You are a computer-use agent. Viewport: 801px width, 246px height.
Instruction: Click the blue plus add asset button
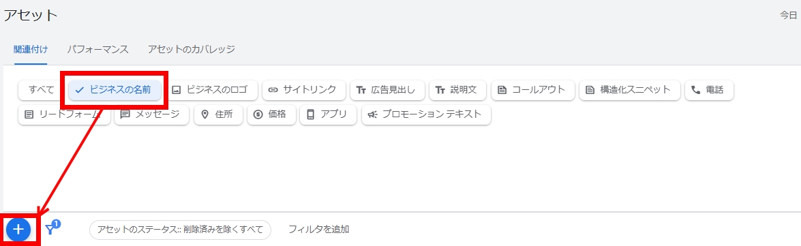click(18, 230)
